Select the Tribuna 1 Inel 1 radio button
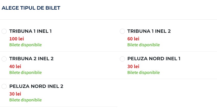 click(x=4, y=31)
